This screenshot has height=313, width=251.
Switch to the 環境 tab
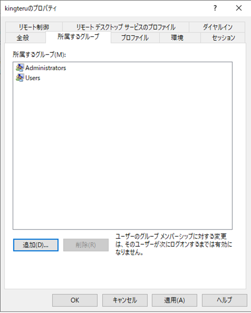coord(177,37)
